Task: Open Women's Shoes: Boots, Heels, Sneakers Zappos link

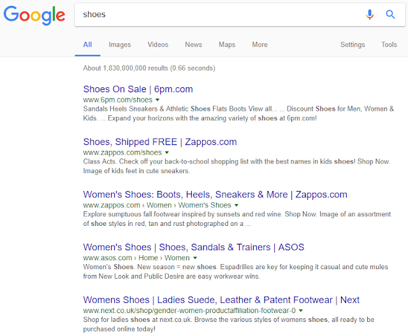Action: coord(215,195)
